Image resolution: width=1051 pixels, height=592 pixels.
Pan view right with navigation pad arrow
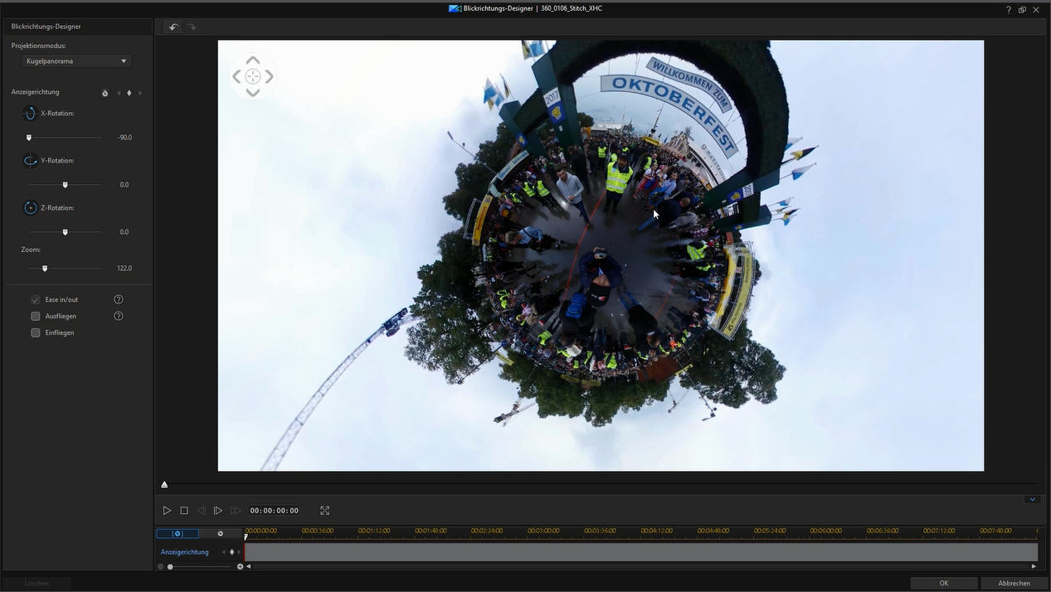coord(270,77)
